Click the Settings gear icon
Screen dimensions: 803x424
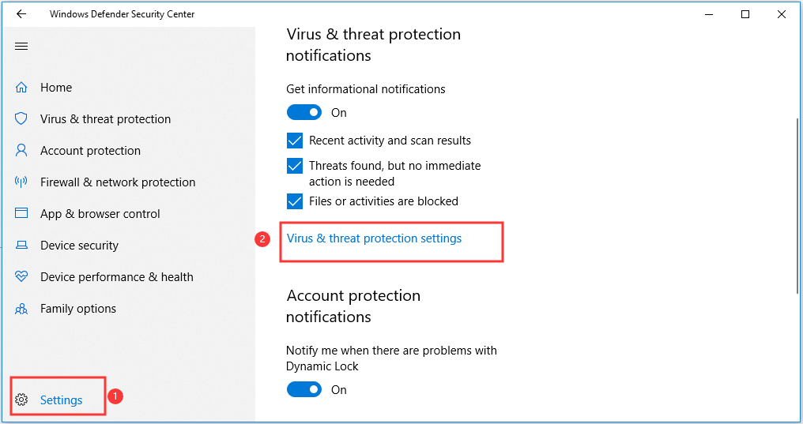click(22, 400)
